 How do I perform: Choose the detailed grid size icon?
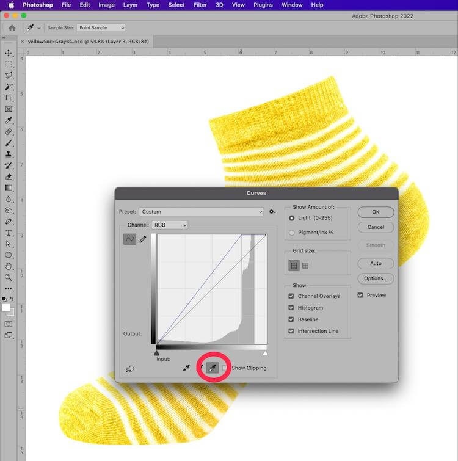tap(305, 266)
